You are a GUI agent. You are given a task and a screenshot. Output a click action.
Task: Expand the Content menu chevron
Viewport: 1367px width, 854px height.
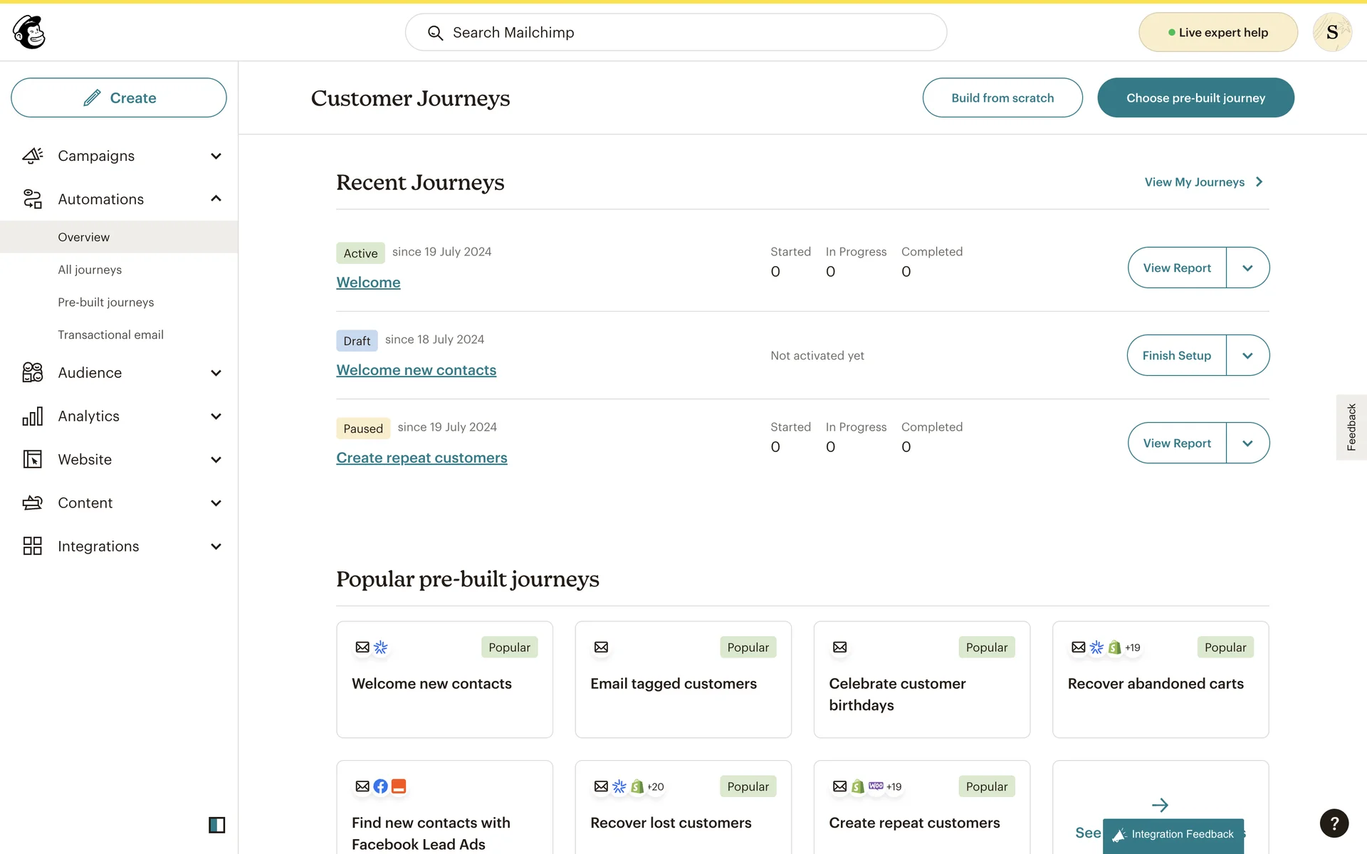tap(216, 503)
